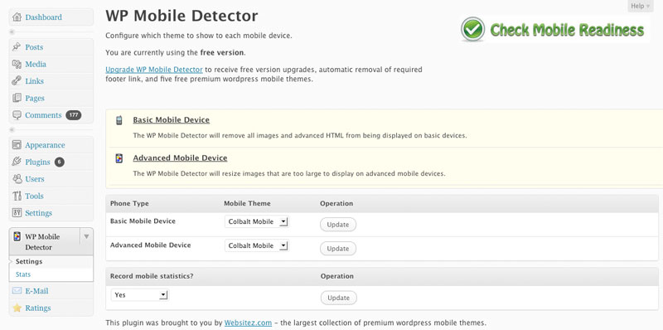The height and width of the screenshot is (330, 663).
Task: Open Advanced Mobile Device theme dropdown
Action: (x=256, y=245)
